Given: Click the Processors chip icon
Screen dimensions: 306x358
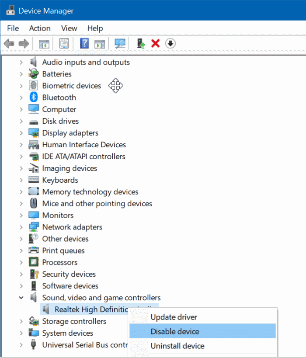Looking at the screenshot, I should [x=34, y=262].
